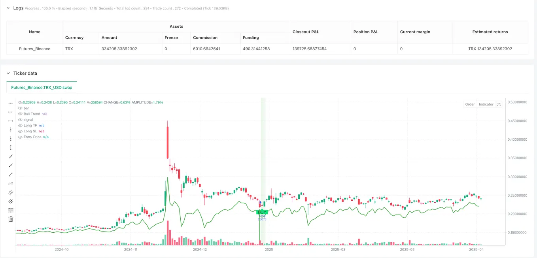Open the Order panel

point(470,104)
